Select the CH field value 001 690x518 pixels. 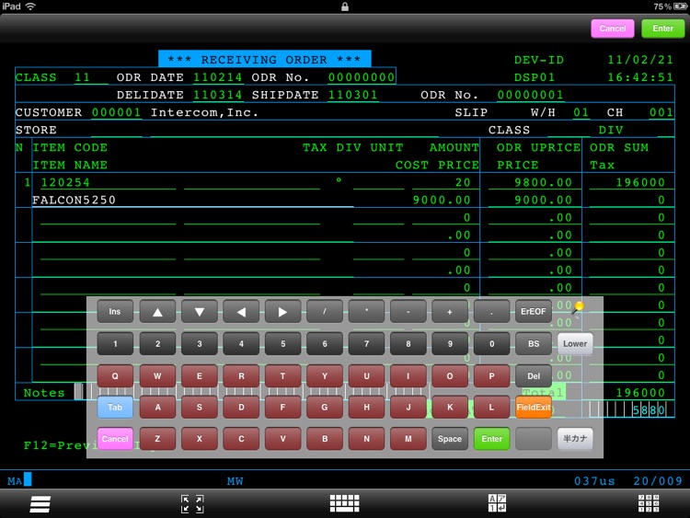(x=661, y=112)
